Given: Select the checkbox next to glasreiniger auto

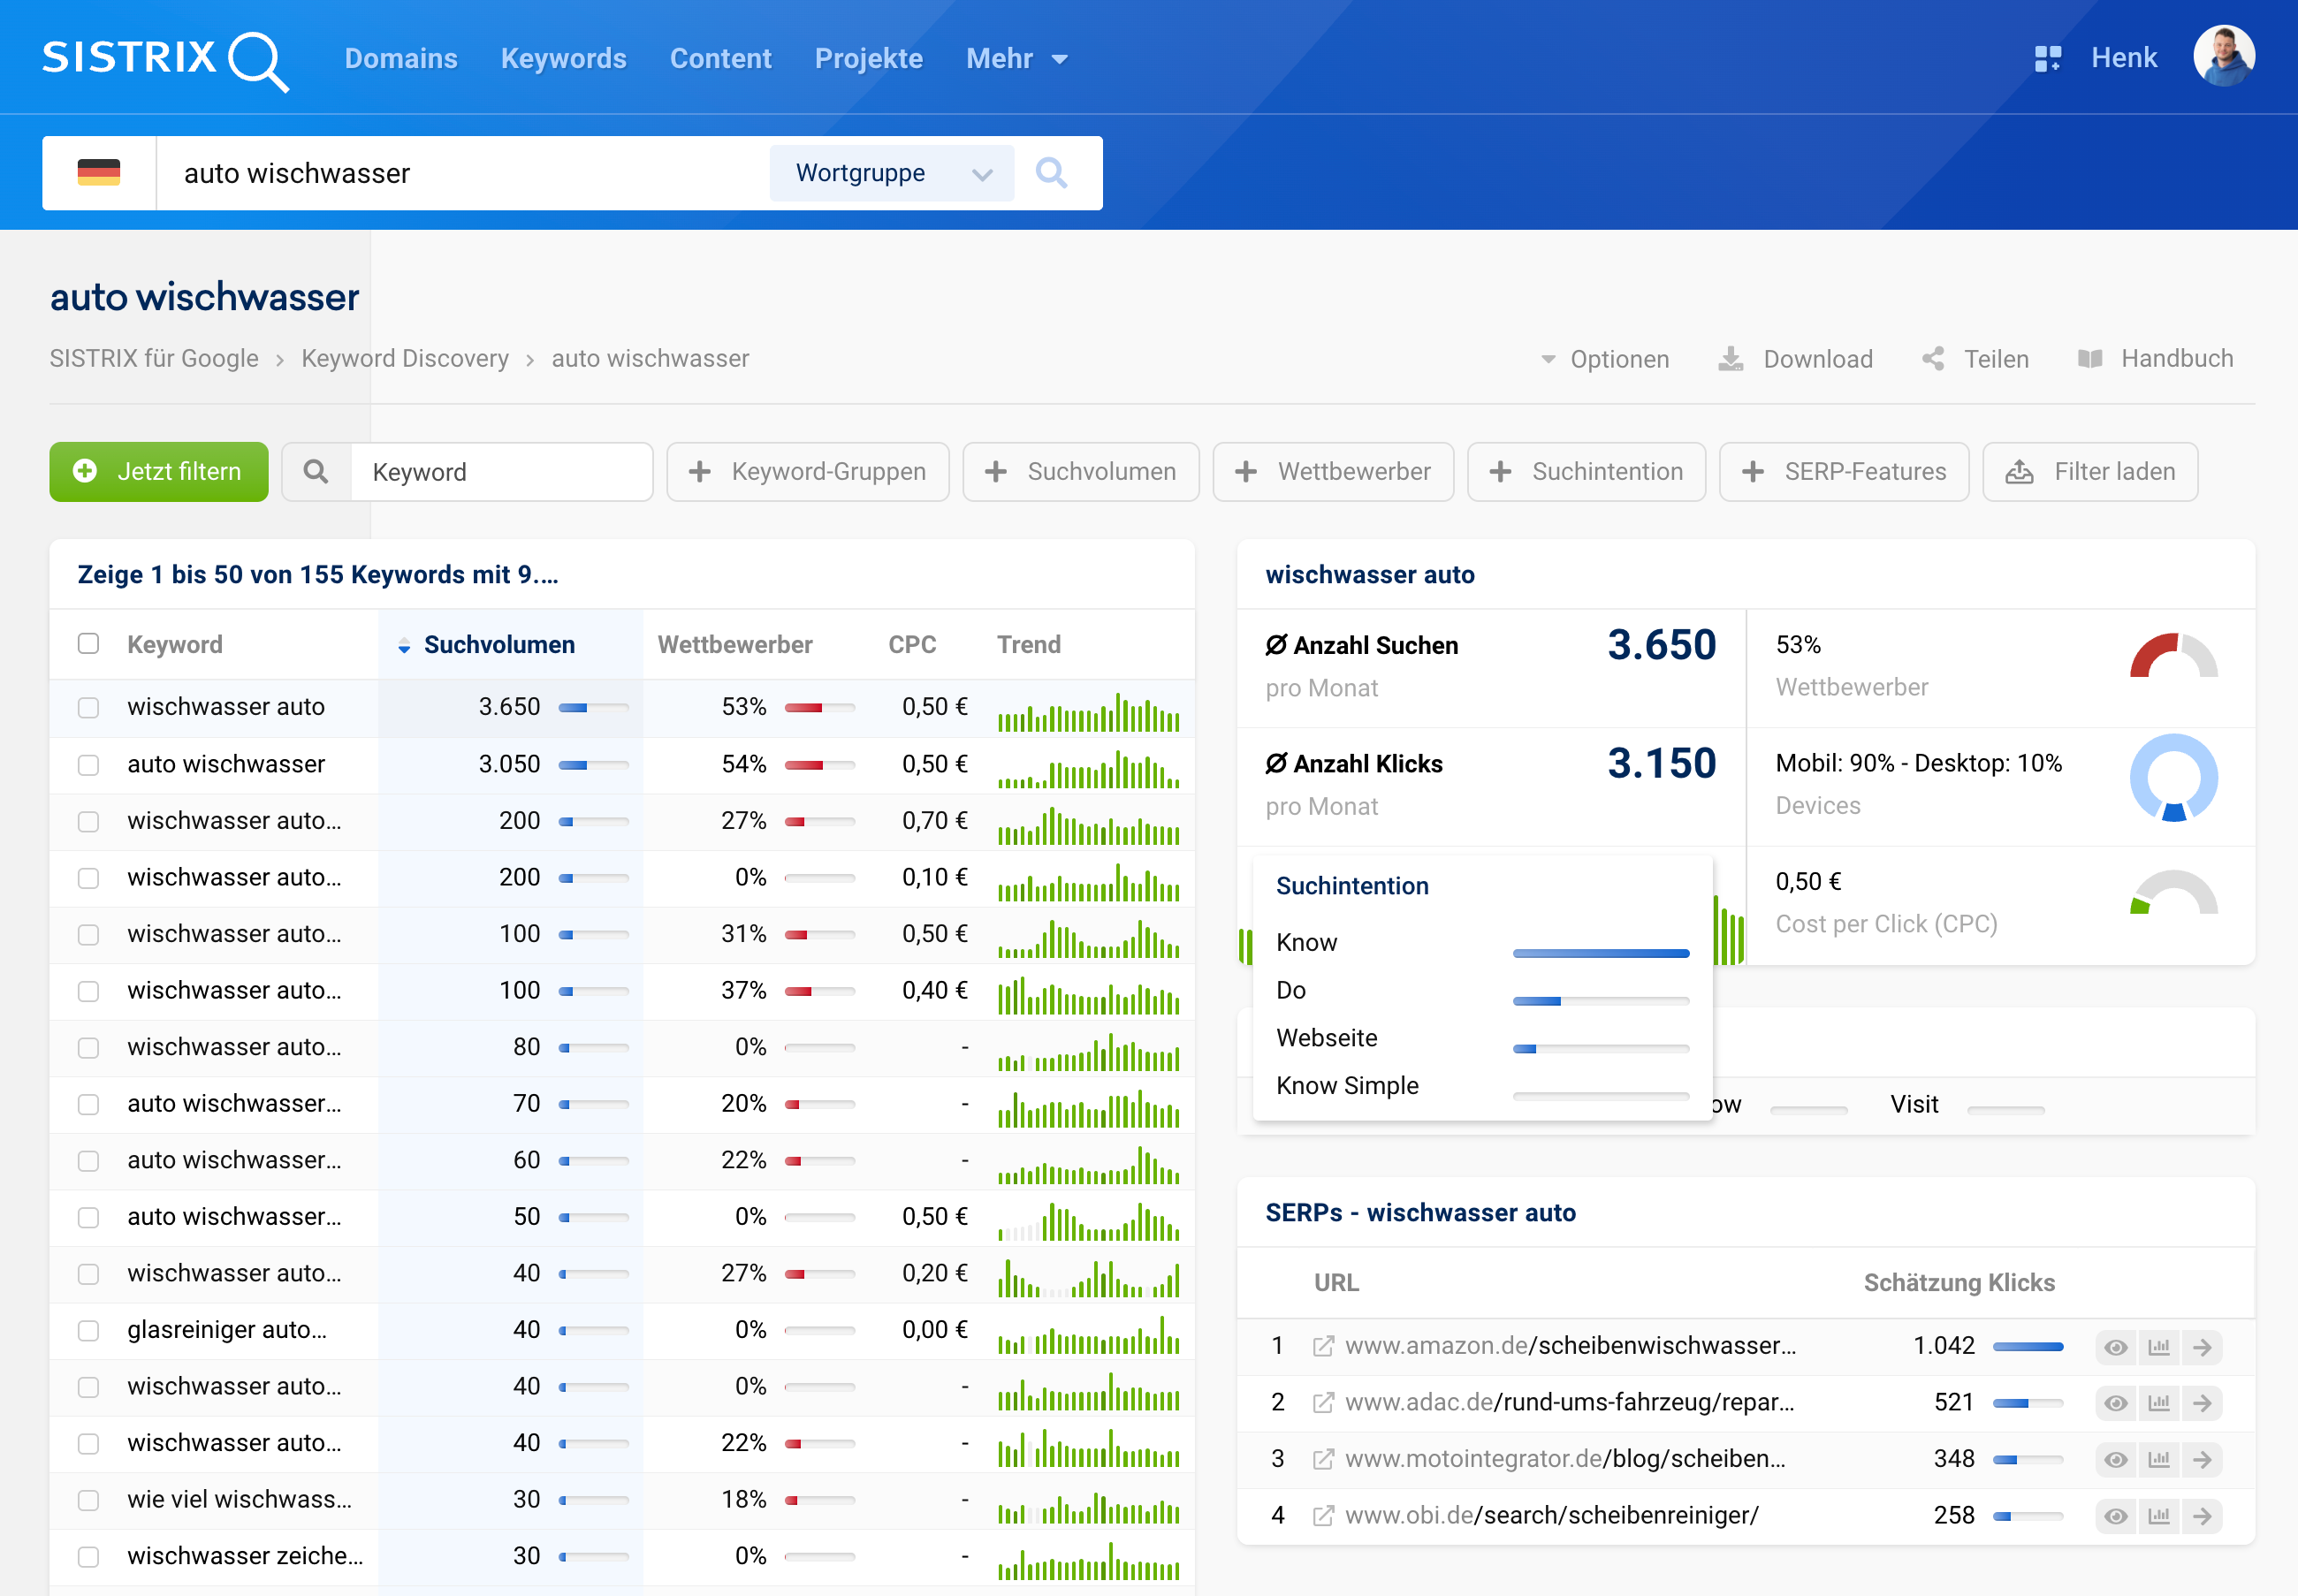Looking at the screenshot, I should click(x=88, y=1331).
